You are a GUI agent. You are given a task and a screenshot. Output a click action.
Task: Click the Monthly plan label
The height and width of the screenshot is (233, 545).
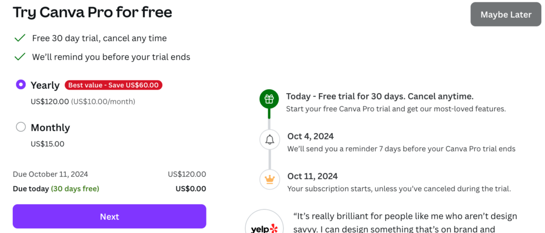(50, 128)
